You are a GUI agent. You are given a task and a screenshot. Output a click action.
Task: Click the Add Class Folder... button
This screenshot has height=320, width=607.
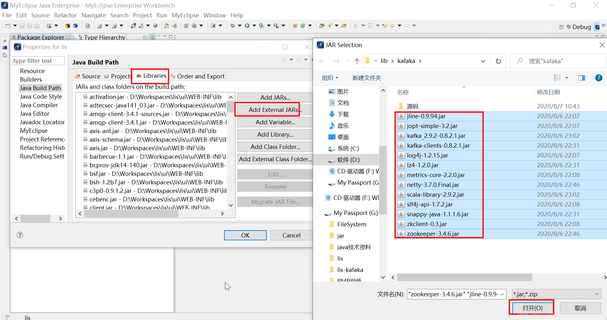click(x=275, y=147)
